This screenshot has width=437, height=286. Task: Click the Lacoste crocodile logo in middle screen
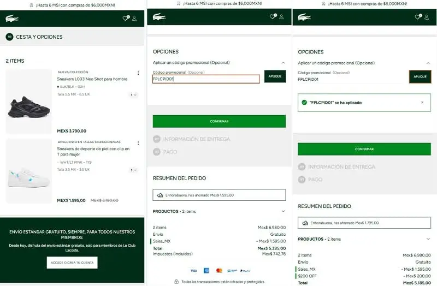click(159, 17)
